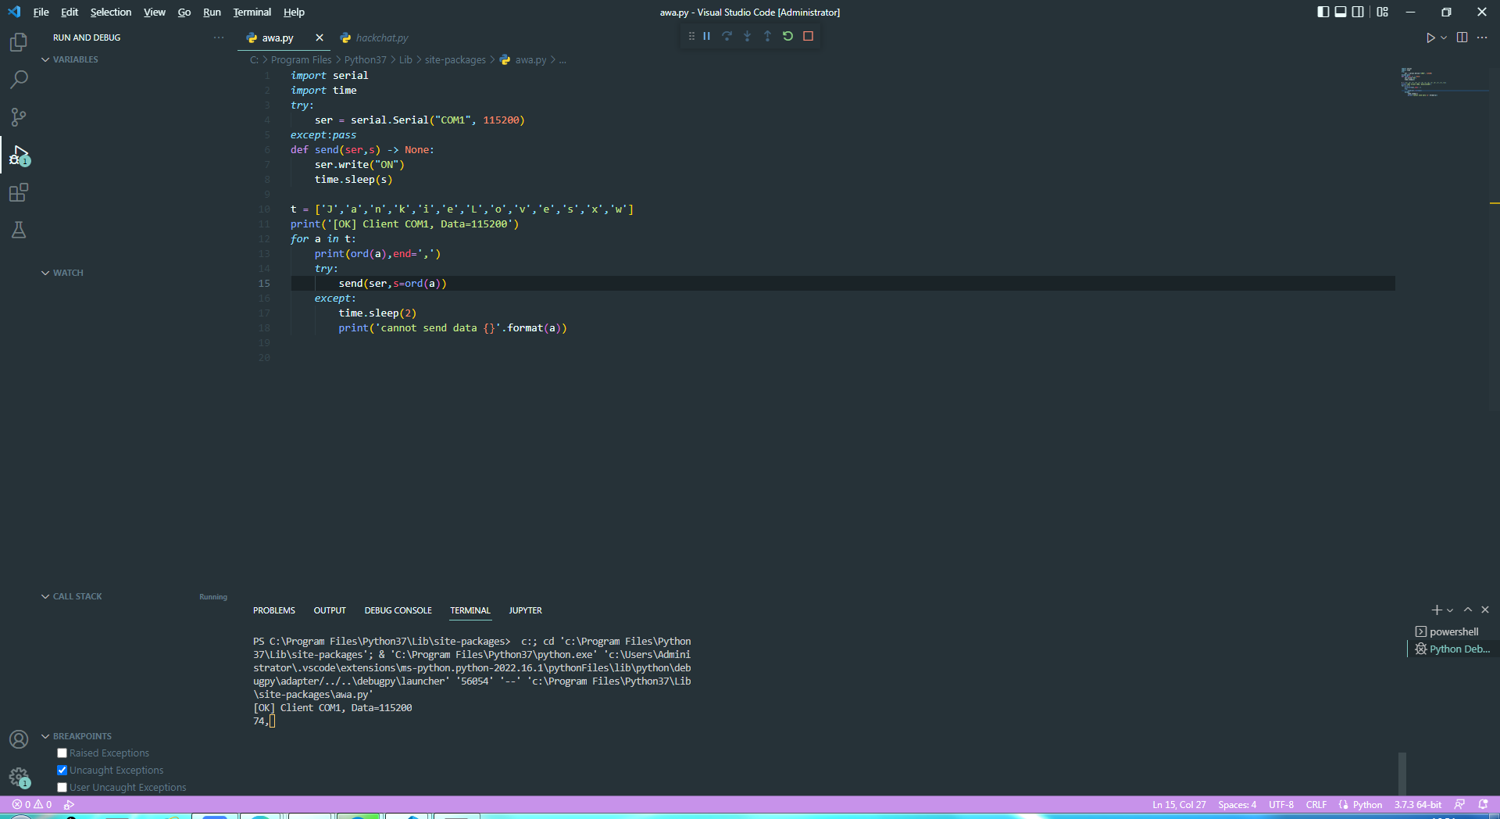The height and width of the screenshot is (819, 1500).
Task: Toggle bottom panel layout button
Action: (1341, 12)
